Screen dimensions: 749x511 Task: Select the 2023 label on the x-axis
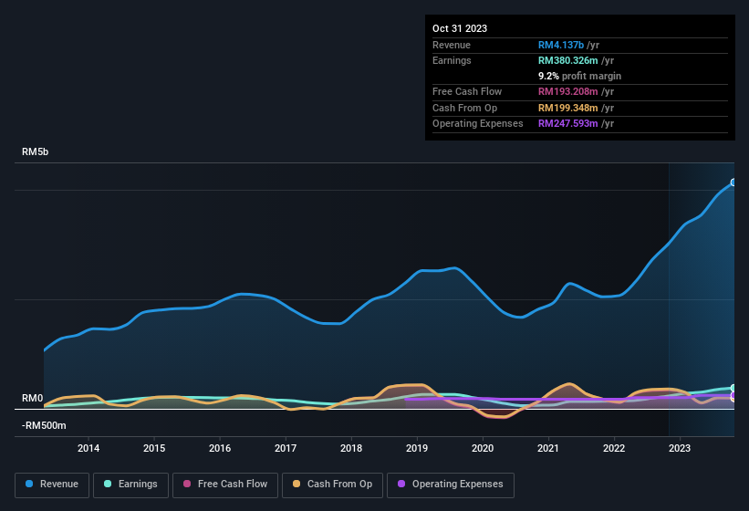pyautogui.click(x=680, y=448)
